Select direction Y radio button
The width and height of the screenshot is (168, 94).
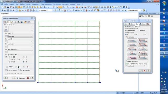(x=135, y=34)
